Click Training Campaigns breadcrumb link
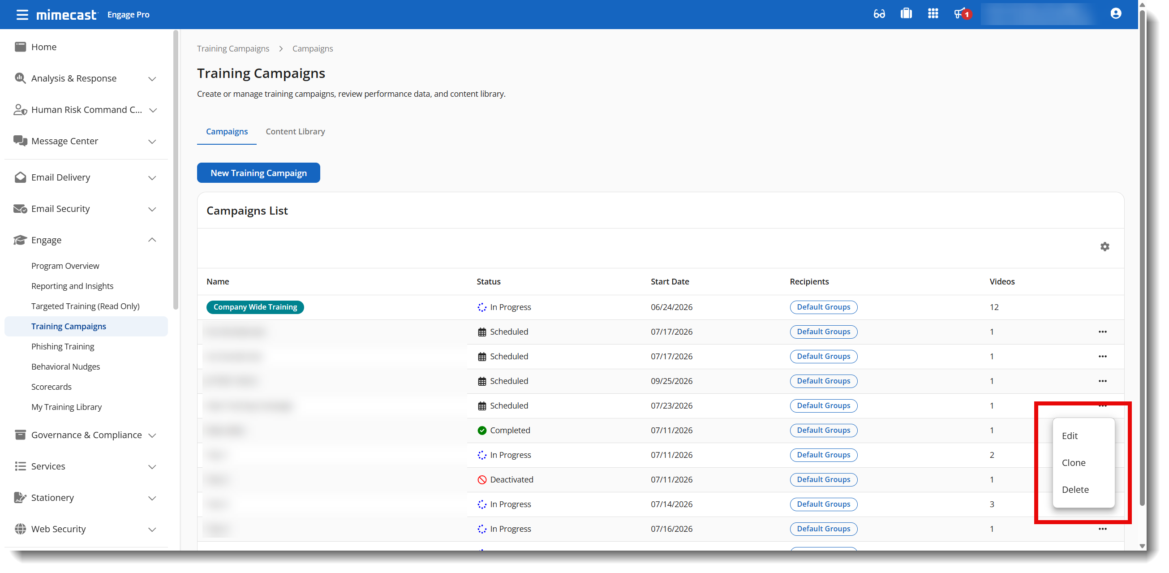 233,48
